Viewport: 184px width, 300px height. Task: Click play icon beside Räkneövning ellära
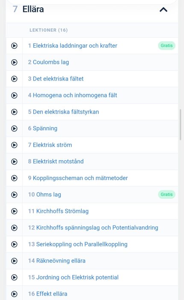click(x=14, y=261)
